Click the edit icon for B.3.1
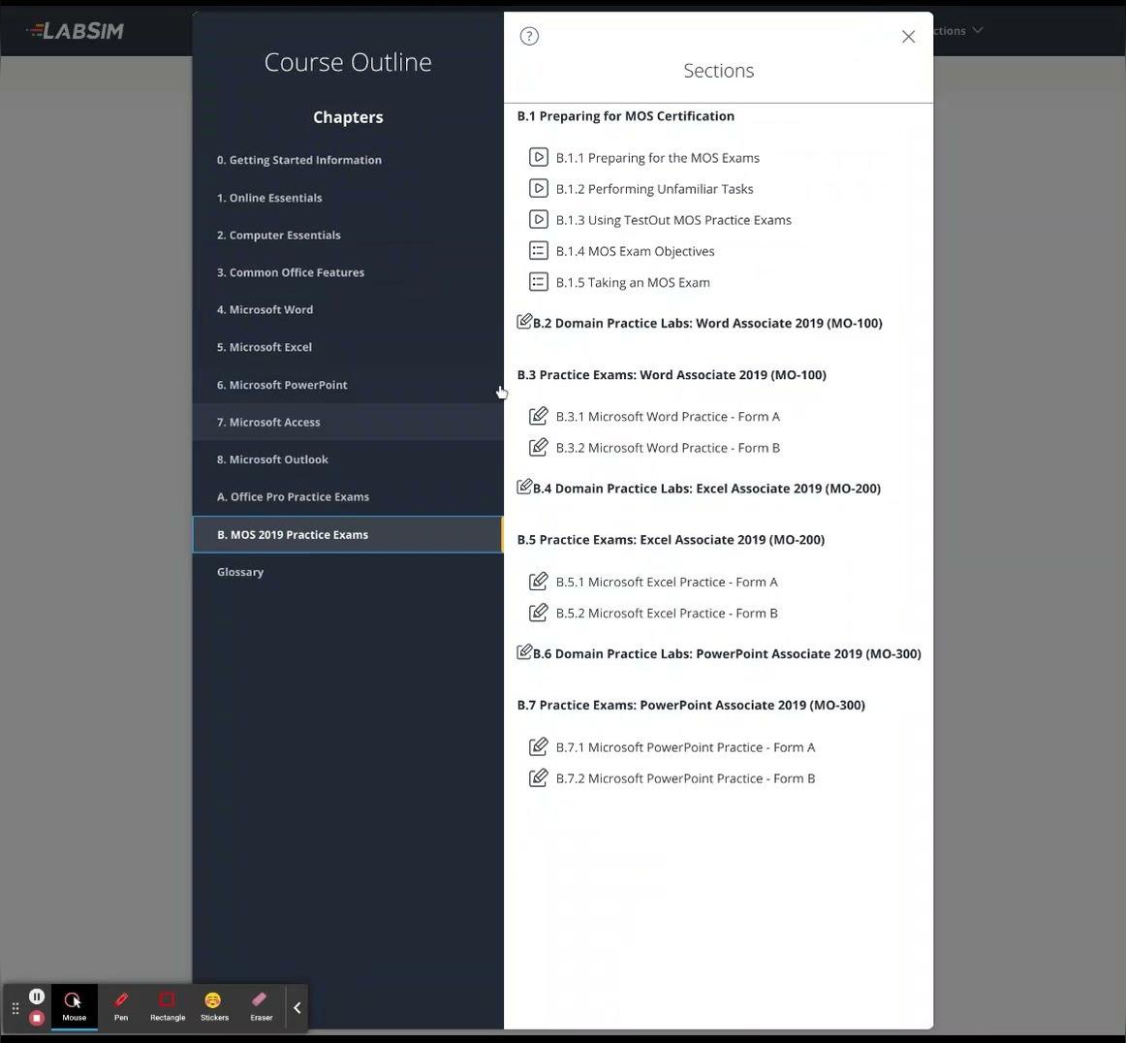 539,415
